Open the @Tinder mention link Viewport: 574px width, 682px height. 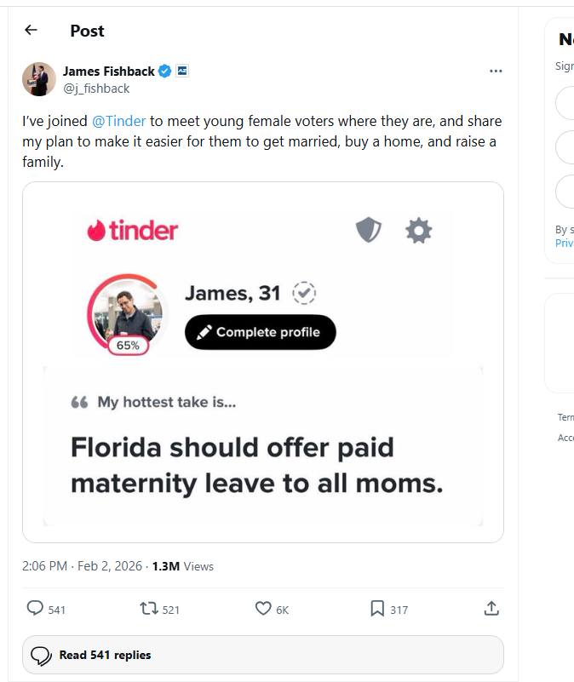[118, 121]
